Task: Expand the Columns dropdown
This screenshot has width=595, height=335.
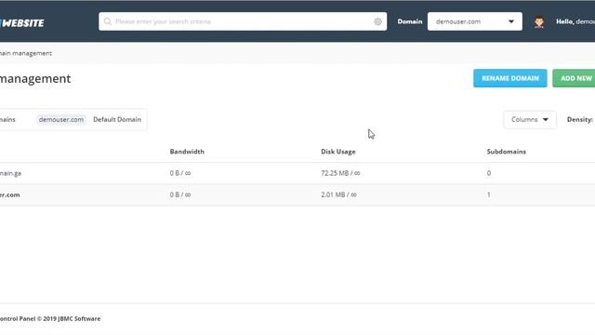Action: (530, 120)
